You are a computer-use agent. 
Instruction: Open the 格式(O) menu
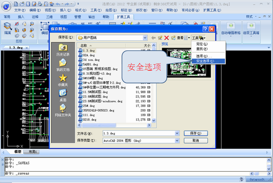coord(80,10)
